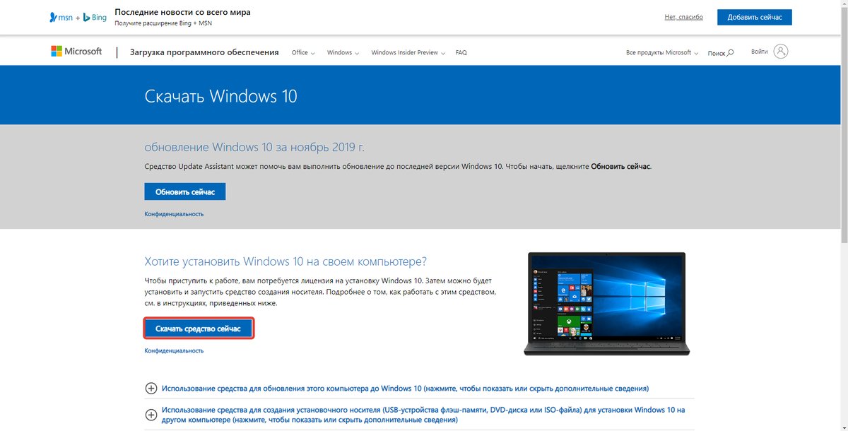Click the Войти sign-in link
This screenshot has width=848, height=431.
760,52
